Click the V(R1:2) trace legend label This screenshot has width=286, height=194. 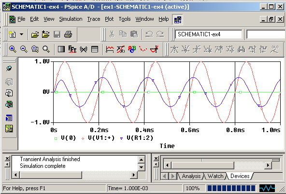point(140,138)
